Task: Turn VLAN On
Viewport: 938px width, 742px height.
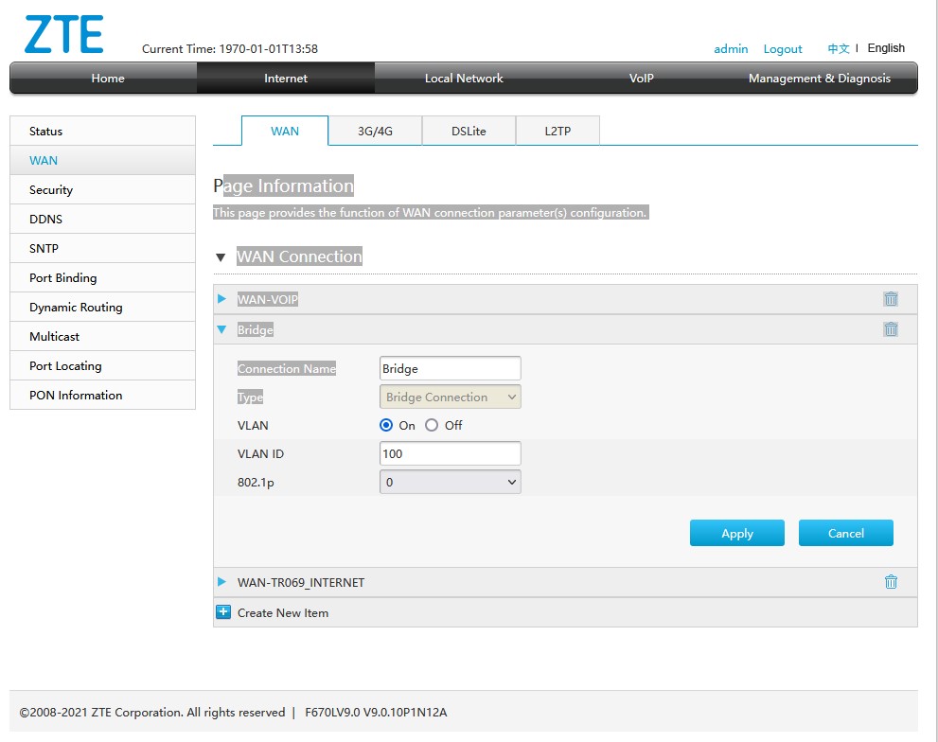Action: [386, 425]
